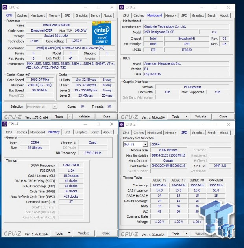Select Bench tab in Memory window
The width and height of the screenshot is (244, 248).
point(95,132)
